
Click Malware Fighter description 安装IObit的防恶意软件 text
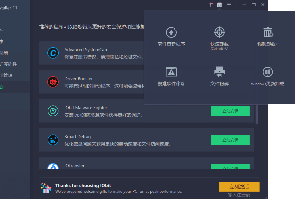[x=104, y=115]
